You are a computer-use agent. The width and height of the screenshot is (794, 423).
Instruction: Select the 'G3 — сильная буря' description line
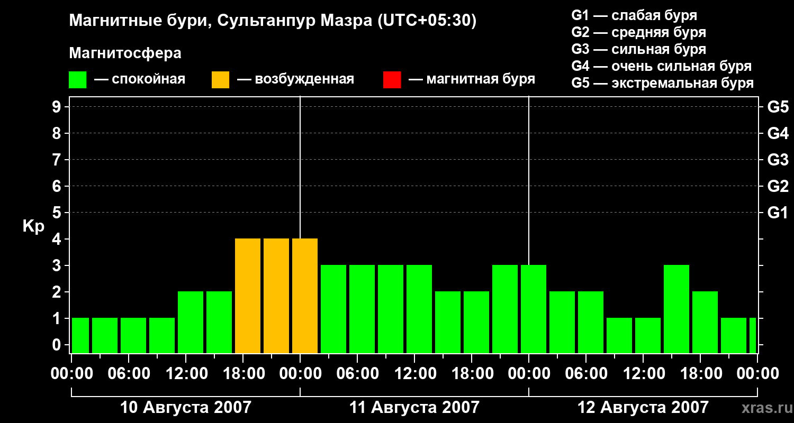coord(638,49)
